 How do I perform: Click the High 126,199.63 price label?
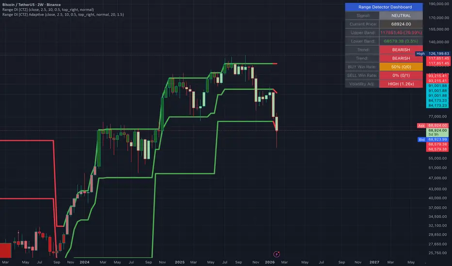(x=433, y=54)
